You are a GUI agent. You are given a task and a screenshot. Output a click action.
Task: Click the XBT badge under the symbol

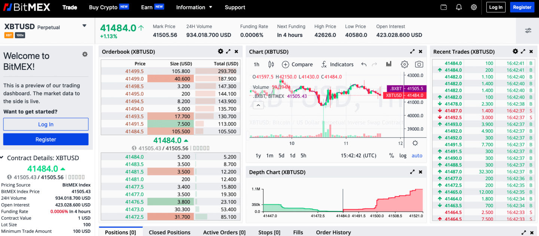[x=9, y=35]
